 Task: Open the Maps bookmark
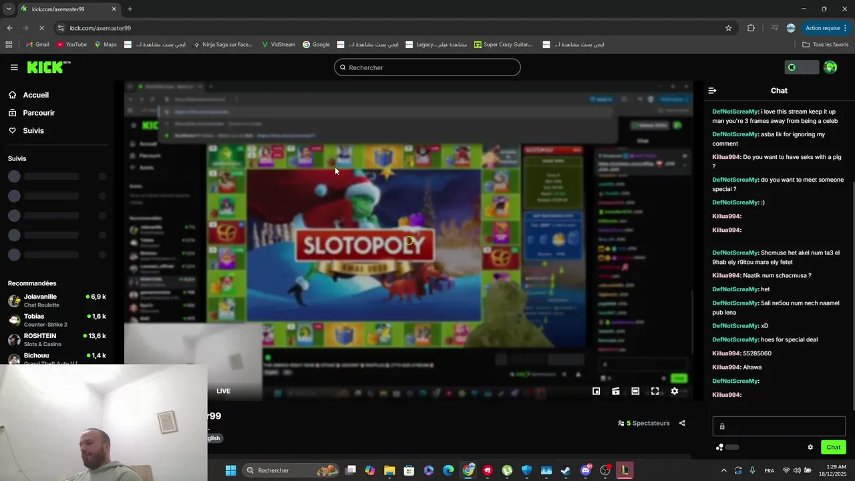coord(106,45)
